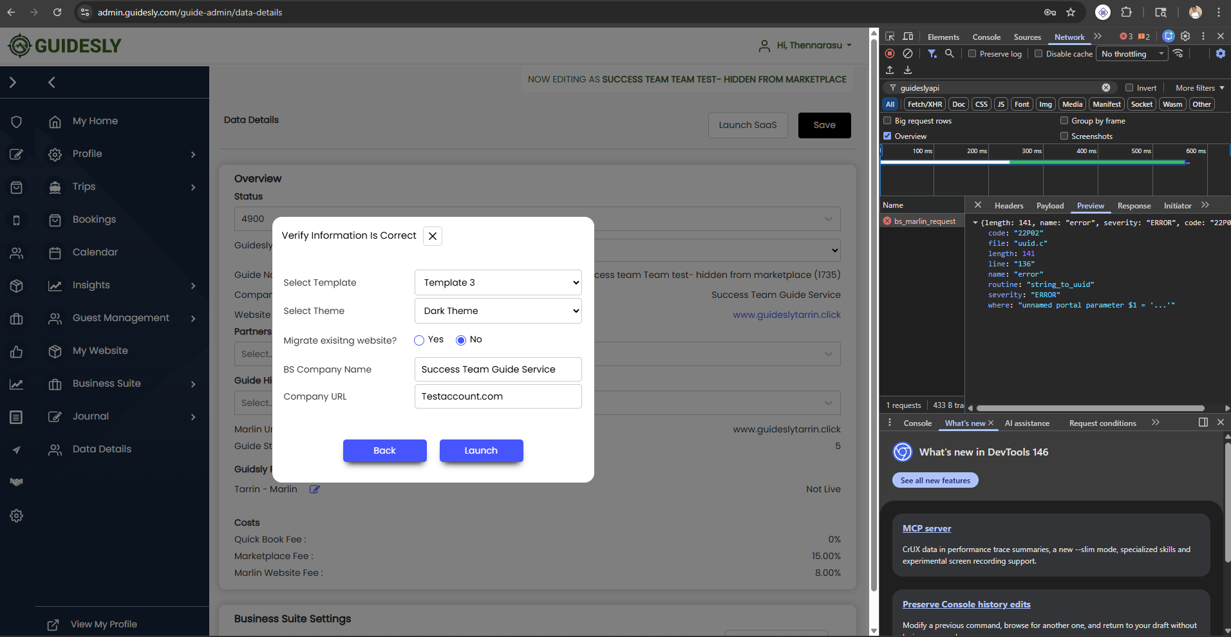Screen dimensions: 1231x637
Task: Click the Launch button in dialog
Action: (481, 450)
